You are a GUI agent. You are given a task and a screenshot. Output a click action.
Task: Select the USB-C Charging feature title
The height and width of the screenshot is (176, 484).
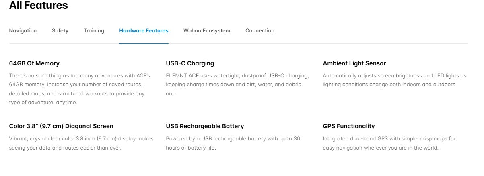click(190, 63)
